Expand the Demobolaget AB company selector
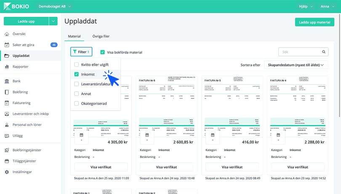This screenshot has height=194, width=341. point(55,7)
